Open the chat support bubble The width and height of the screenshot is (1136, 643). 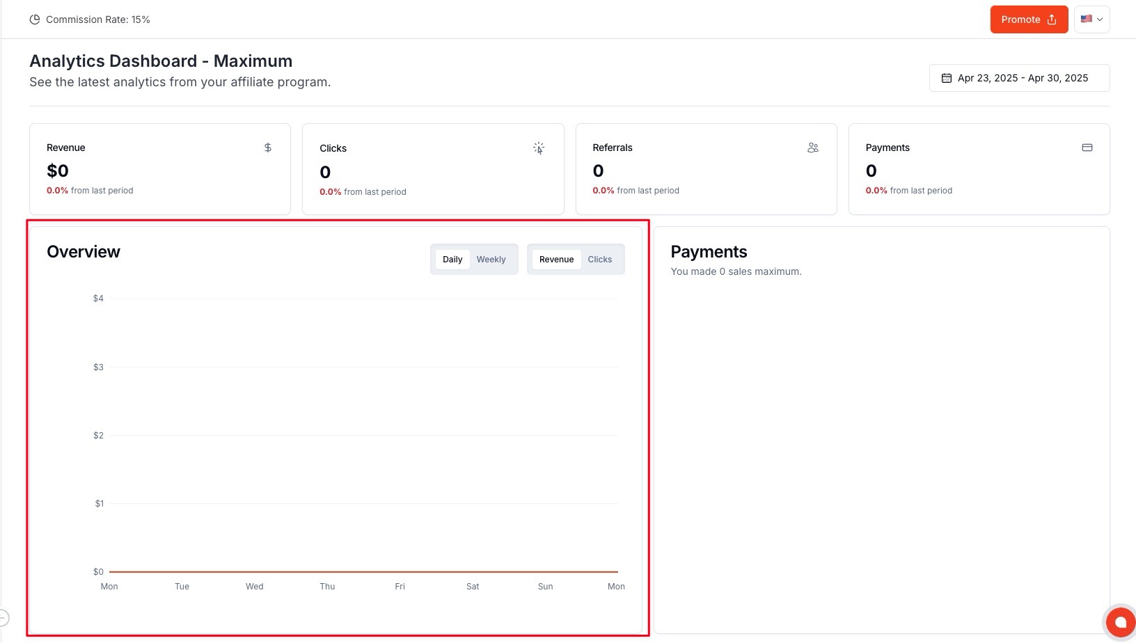tap(1120, 621)
